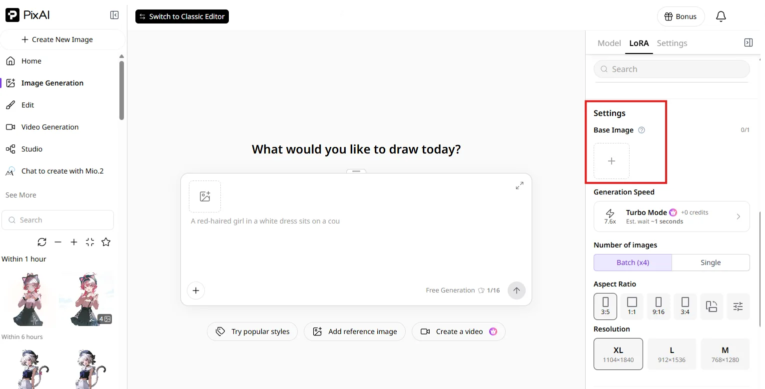The width and height of the screenshot is (765, 389).
Task: Select M resolution 768×1280
Action: tap(725, 354)
